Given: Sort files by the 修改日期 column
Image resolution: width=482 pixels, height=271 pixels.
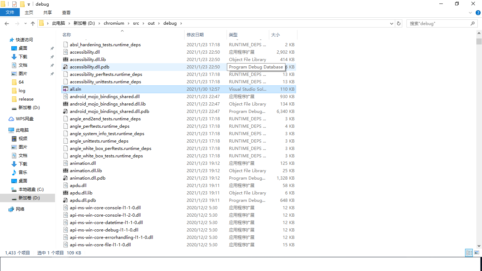Looking at the screenshot, I should [x=197, y=35].
